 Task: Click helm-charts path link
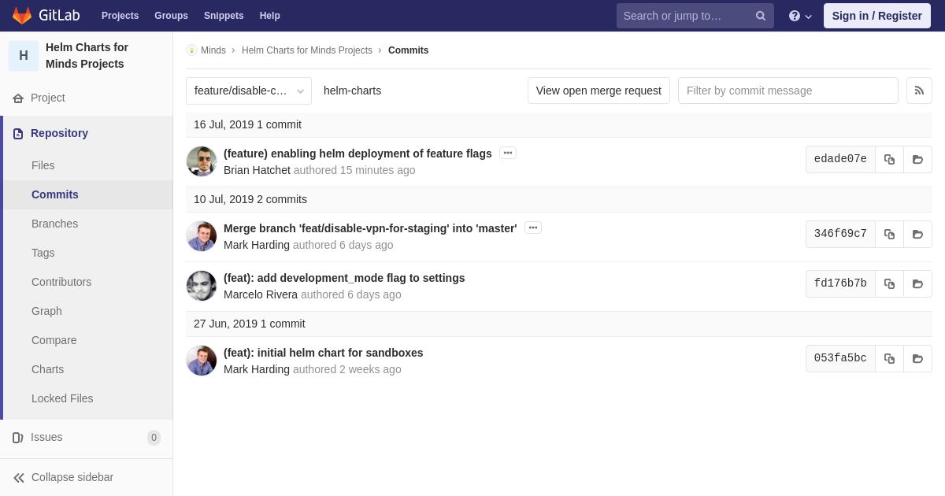[x=352, y=91]
